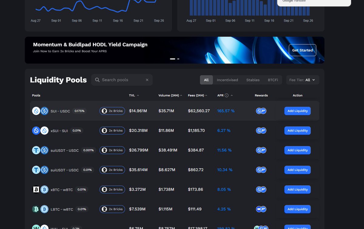
Task: Click the $38.491M volume value
Action: [x=168, y=150]
